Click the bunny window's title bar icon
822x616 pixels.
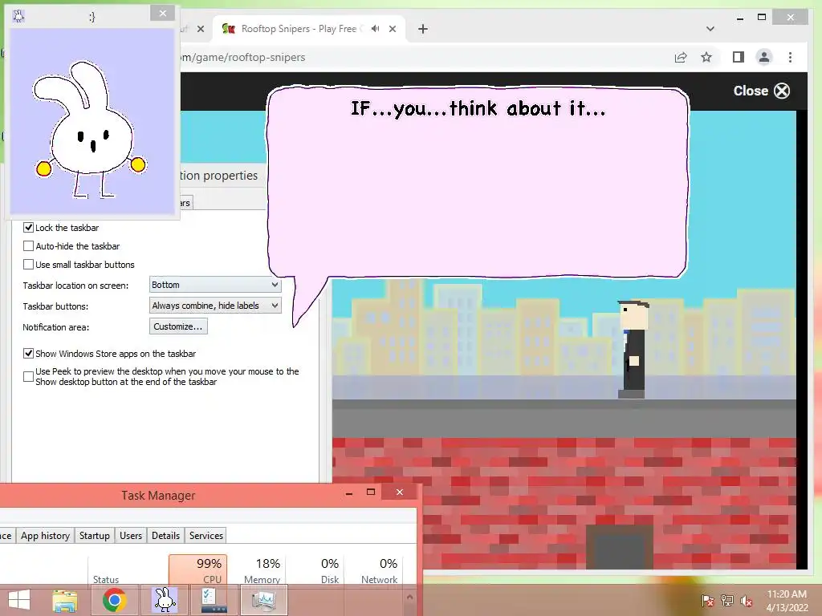(18, 16)
